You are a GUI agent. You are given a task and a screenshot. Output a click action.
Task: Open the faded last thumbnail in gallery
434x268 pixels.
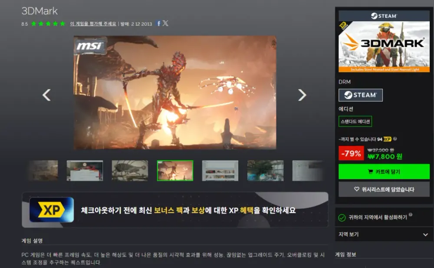coord(308,170)
